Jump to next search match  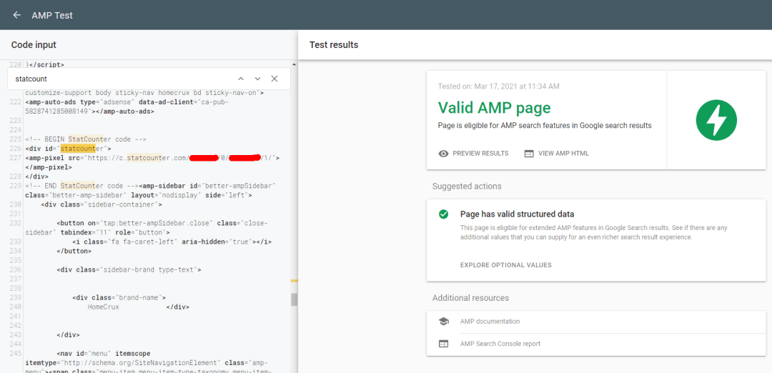click(257, 79)
